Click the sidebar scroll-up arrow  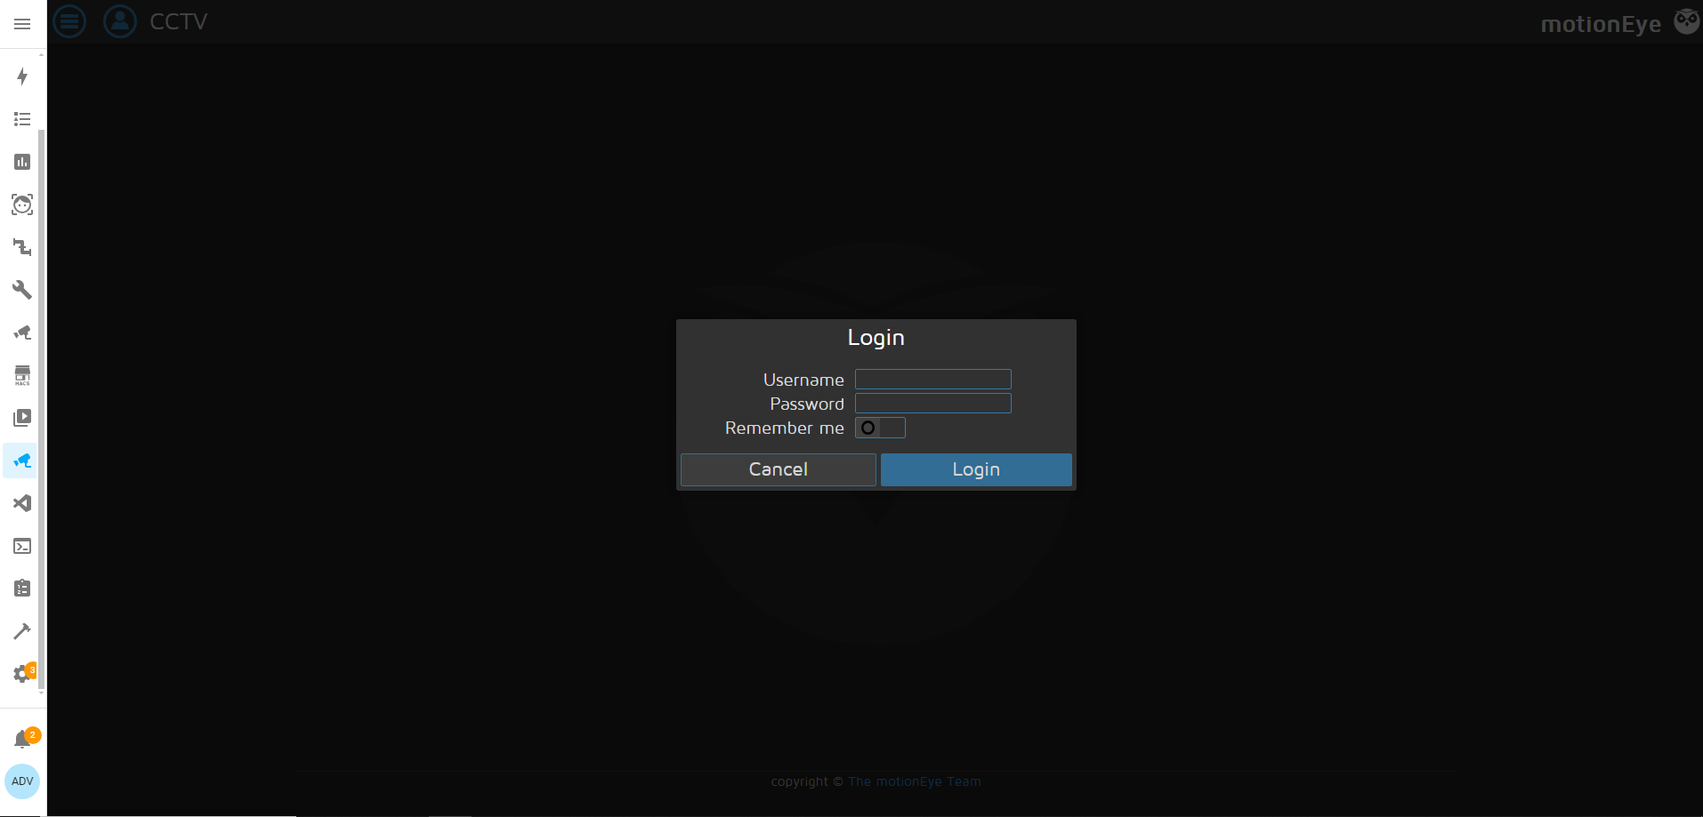click(x=41, y=55)
